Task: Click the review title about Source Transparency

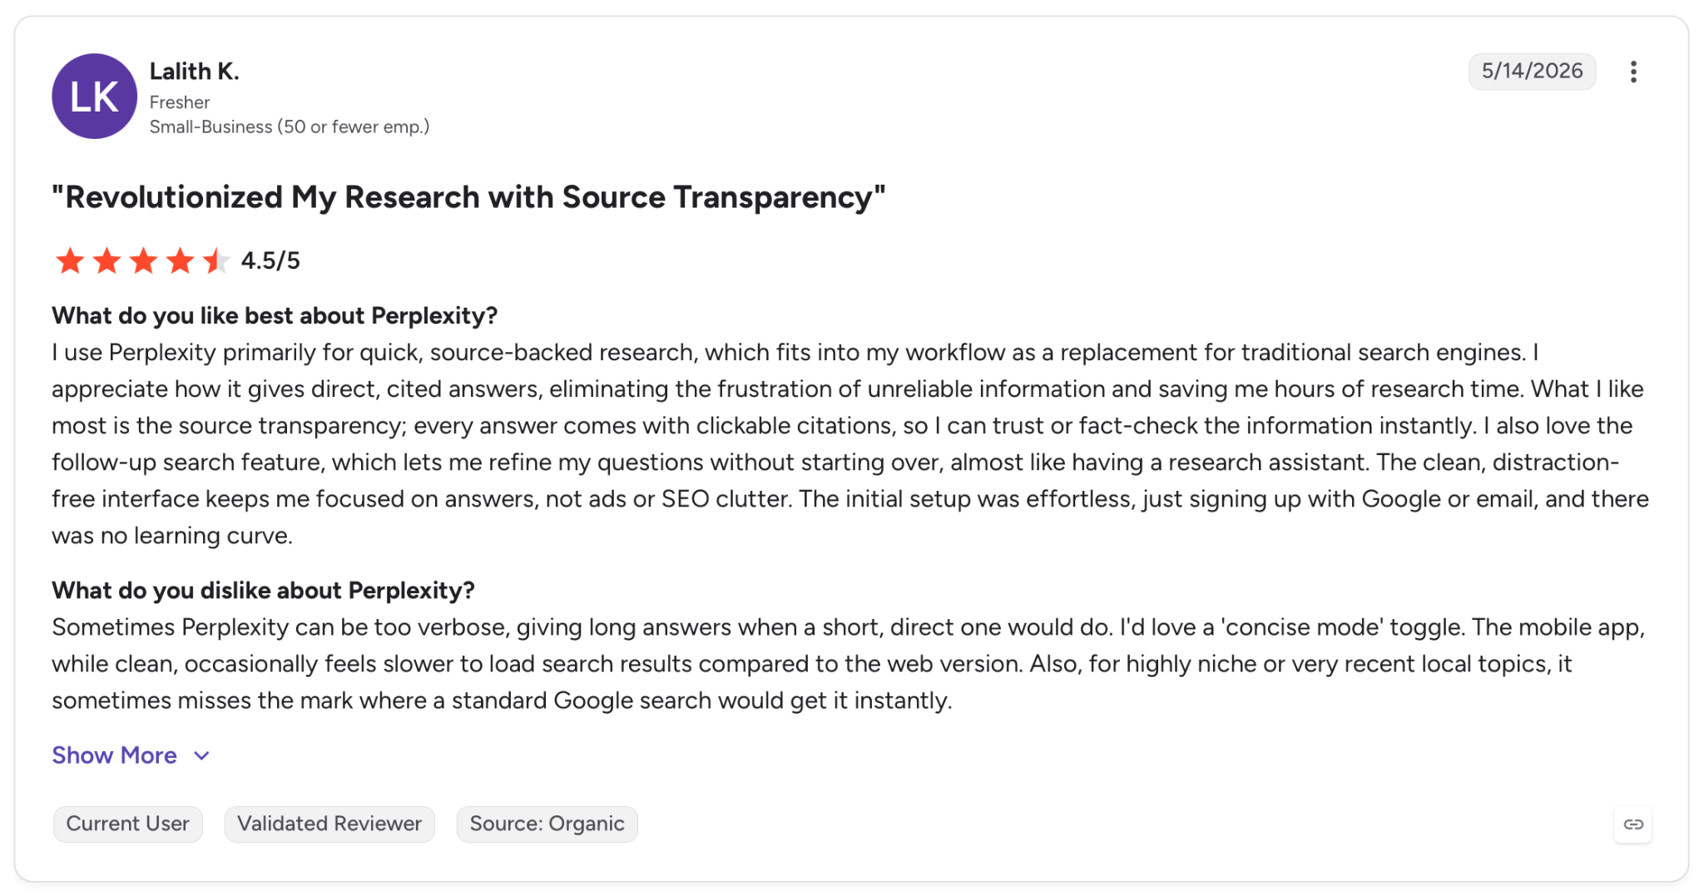Action: 468,197
